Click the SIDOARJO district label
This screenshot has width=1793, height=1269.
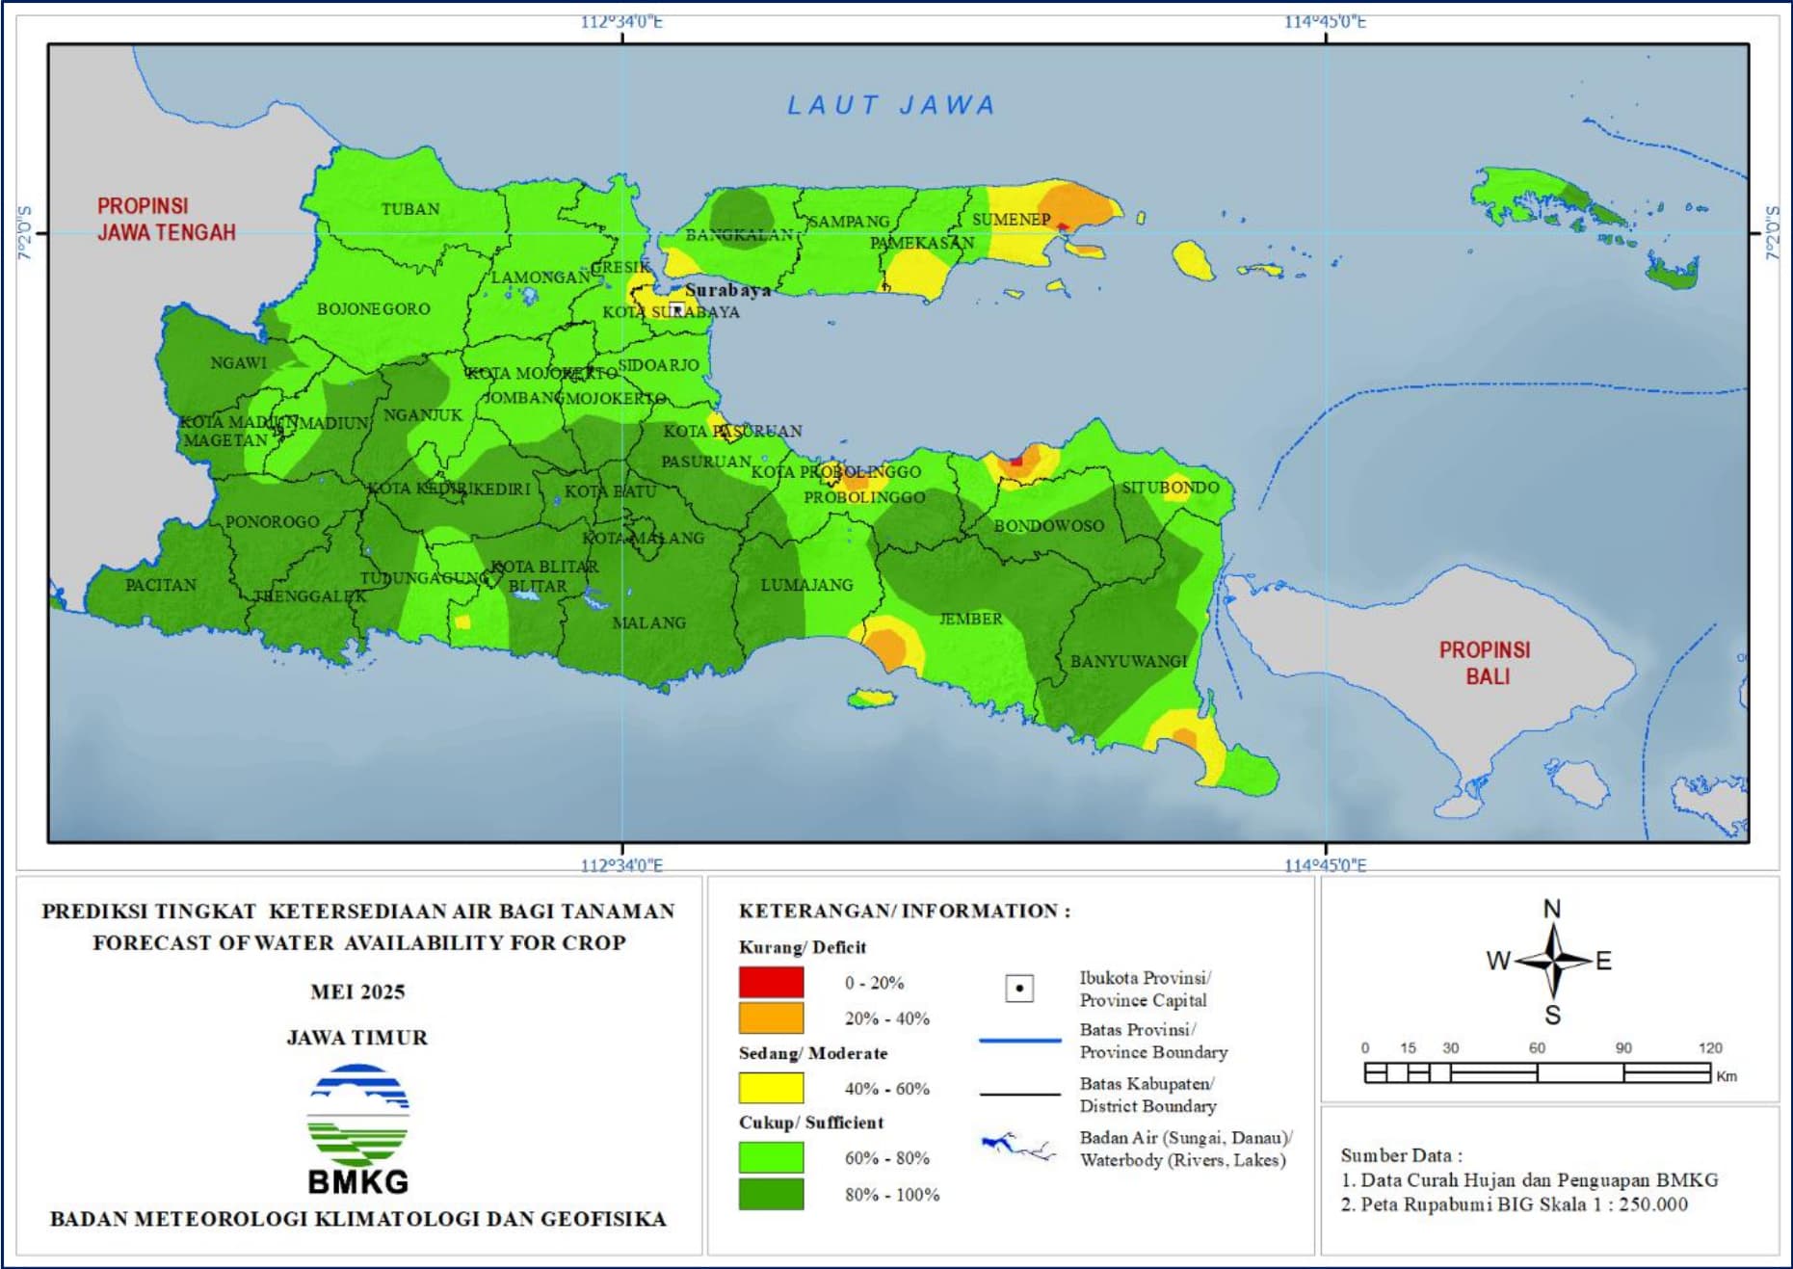[658, 365]
